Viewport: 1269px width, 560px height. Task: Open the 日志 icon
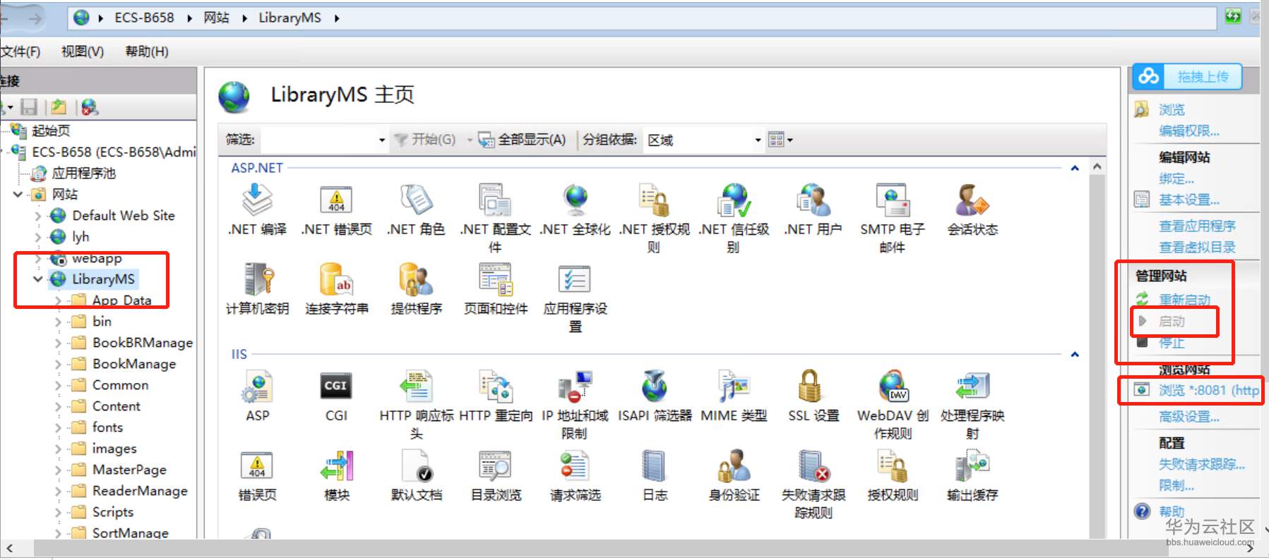click(x=654, y=466)
